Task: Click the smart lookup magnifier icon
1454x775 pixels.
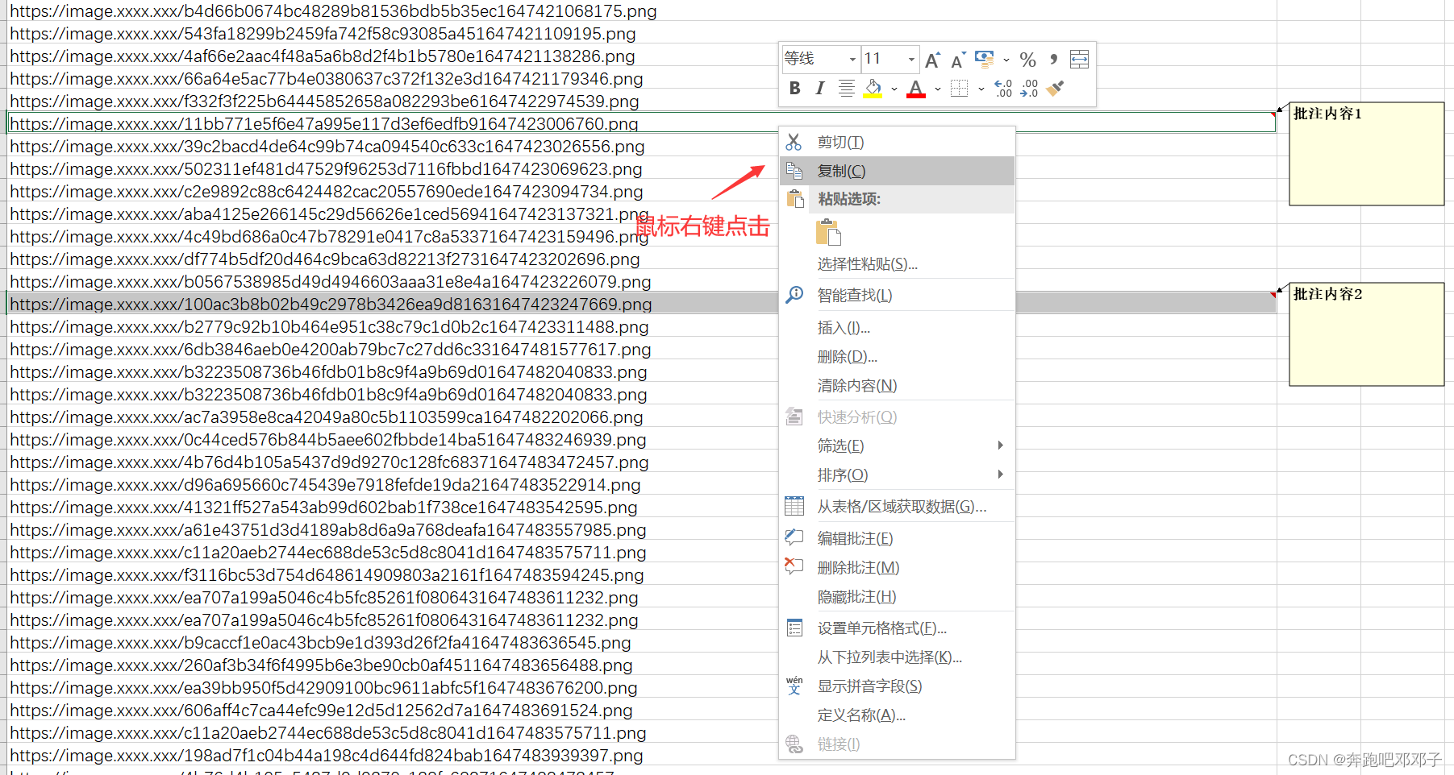Action: 794,295
